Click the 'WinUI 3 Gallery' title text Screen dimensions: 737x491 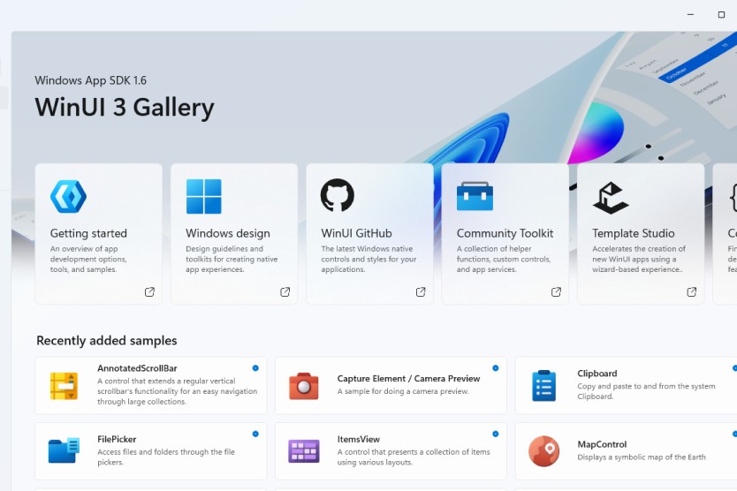125,107
